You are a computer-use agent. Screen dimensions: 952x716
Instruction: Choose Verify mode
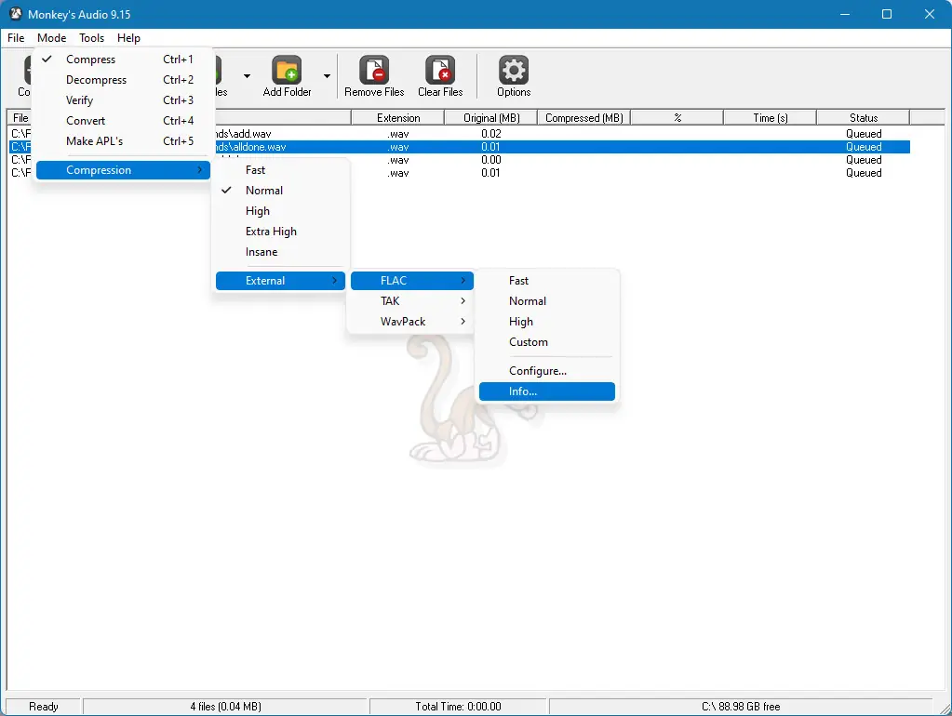click(123, 100)
